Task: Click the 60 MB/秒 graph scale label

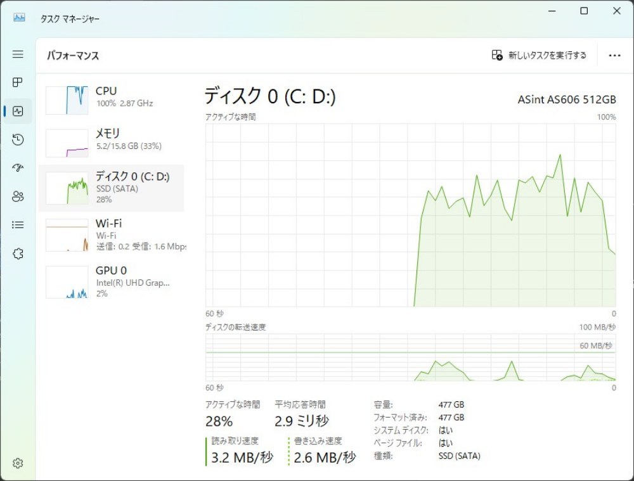Action: [596, 345]
